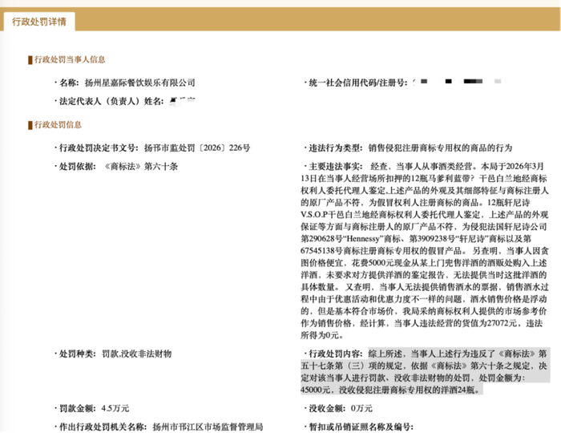Click the 主要违法事实 paragraph text
The image size is (561, 433).
[x=425, y=250]
